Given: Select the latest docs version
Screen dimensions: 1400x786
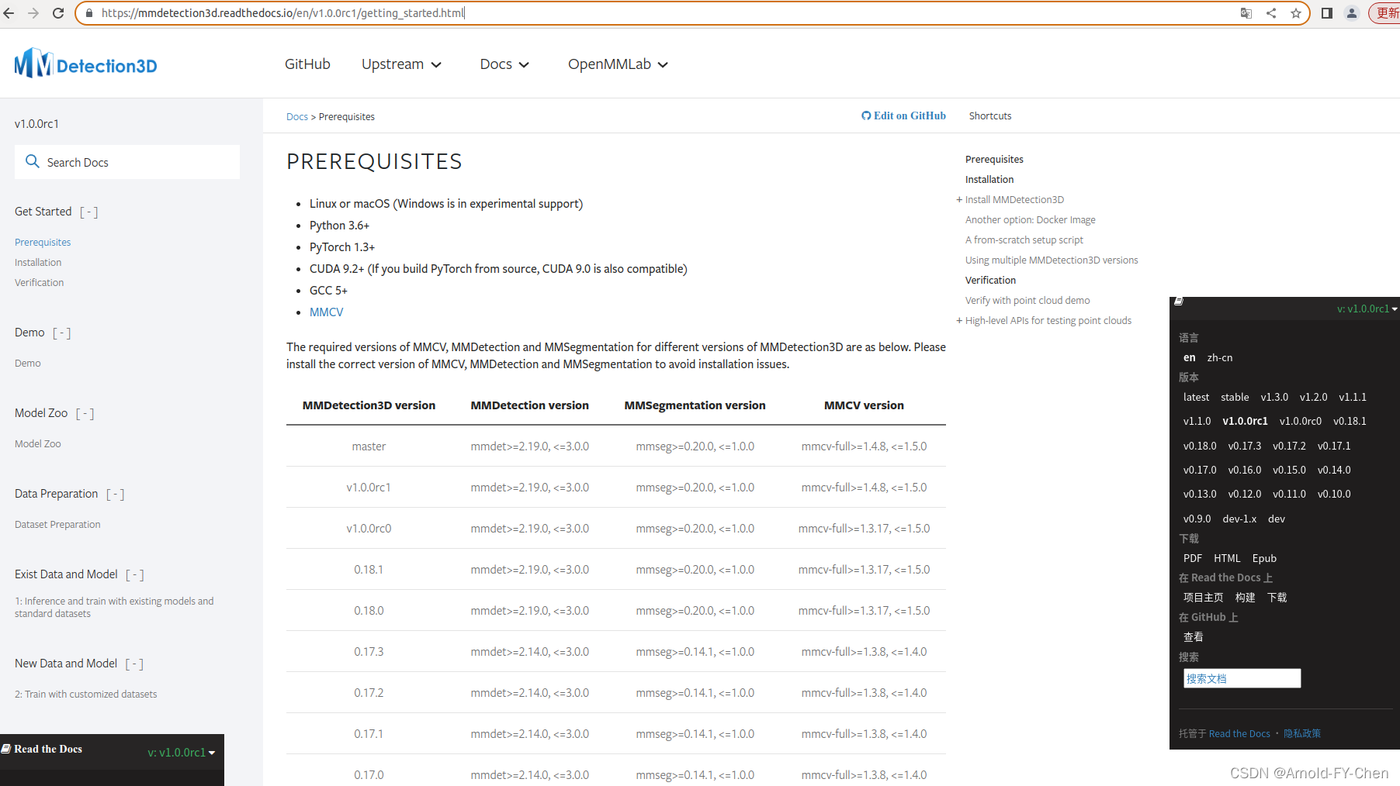Looking at the screenshot, I should 1196,397.
